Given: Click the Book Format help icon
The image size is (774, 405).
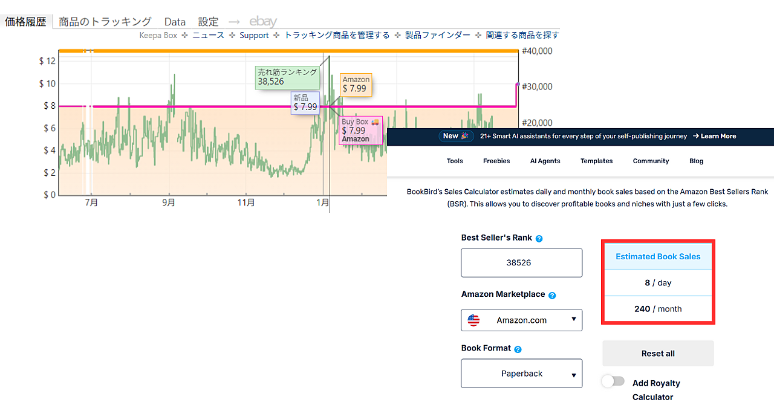Looking at the screenshot, I should pyautogui.click(x=518, y=349).
